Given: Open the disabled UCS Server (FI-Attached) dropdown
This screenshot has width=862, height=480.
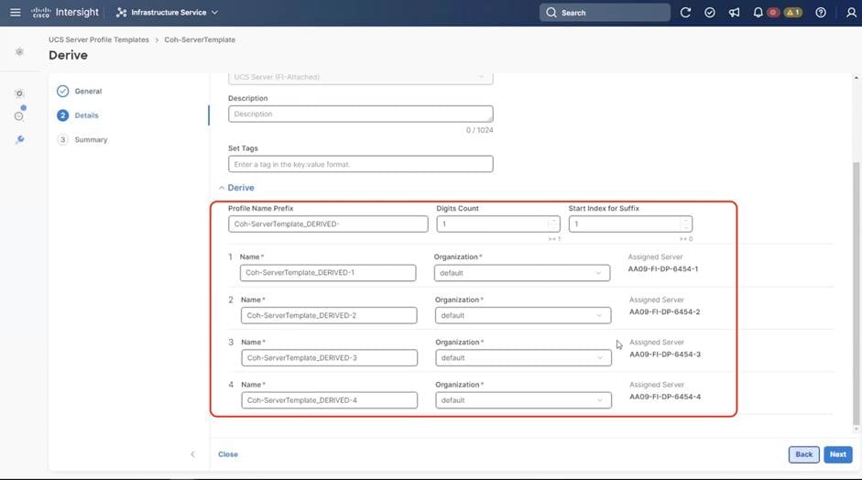Looking at the screenshot, I should click(361, 78).
